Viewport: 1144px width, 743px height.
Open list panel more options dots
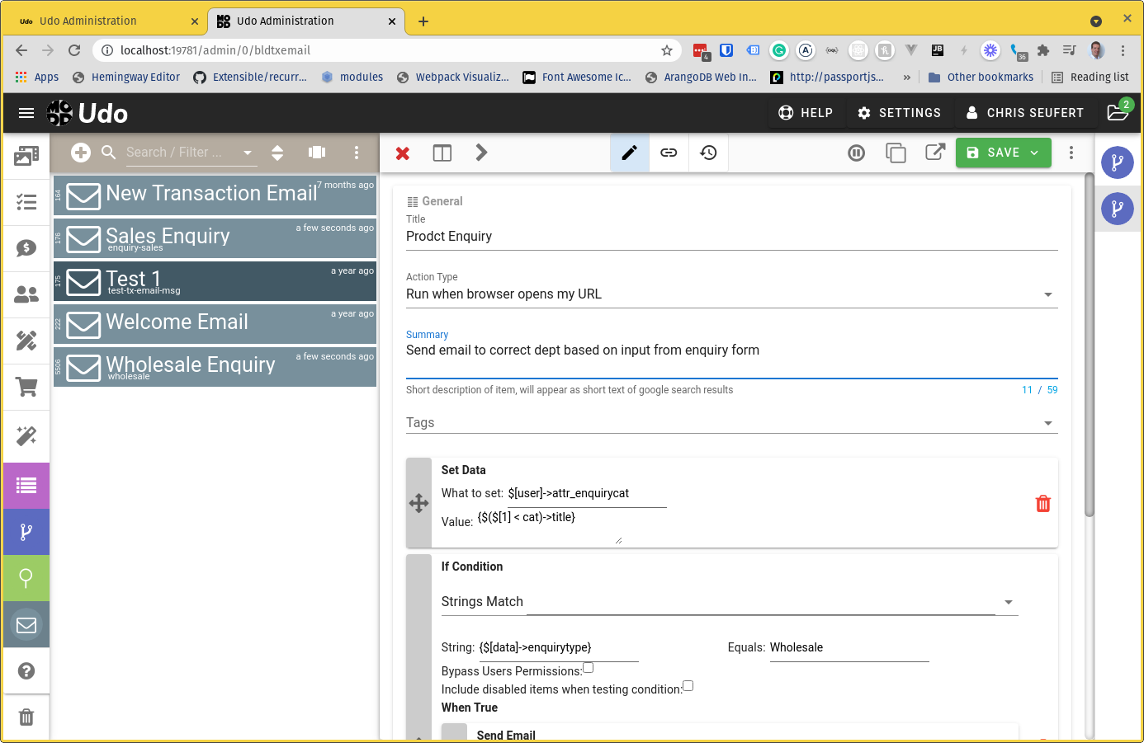(x=357, y=153)
